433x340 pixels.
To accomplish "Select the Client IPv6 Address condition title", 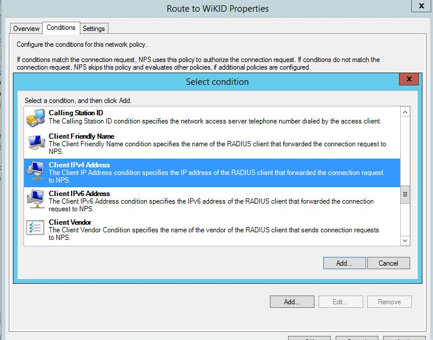I will pos(79,194).
